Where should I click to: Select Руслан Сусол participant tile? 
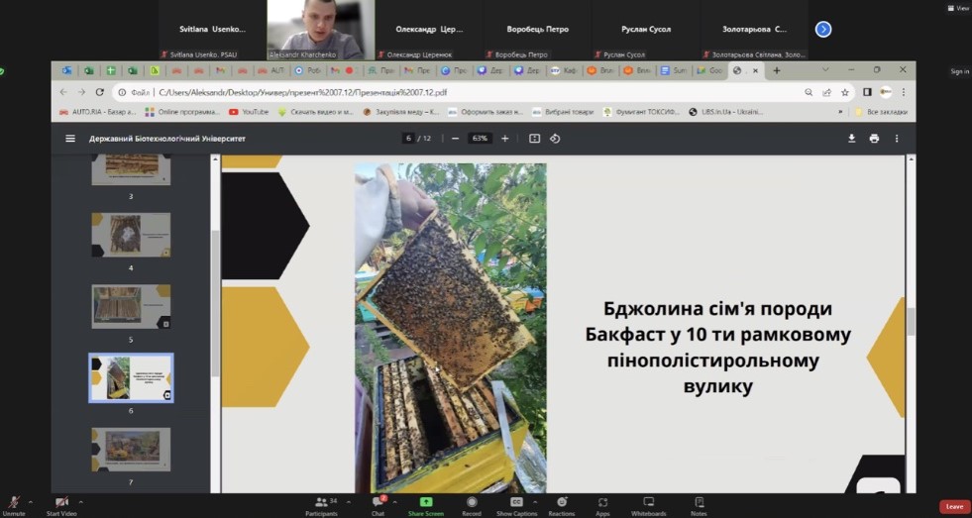coord(646,30)
